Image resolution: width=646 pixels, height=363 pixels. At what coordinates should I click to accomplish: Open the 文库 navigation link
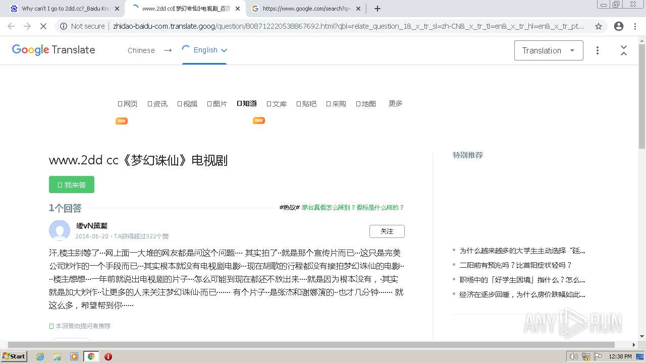[277, 104]
